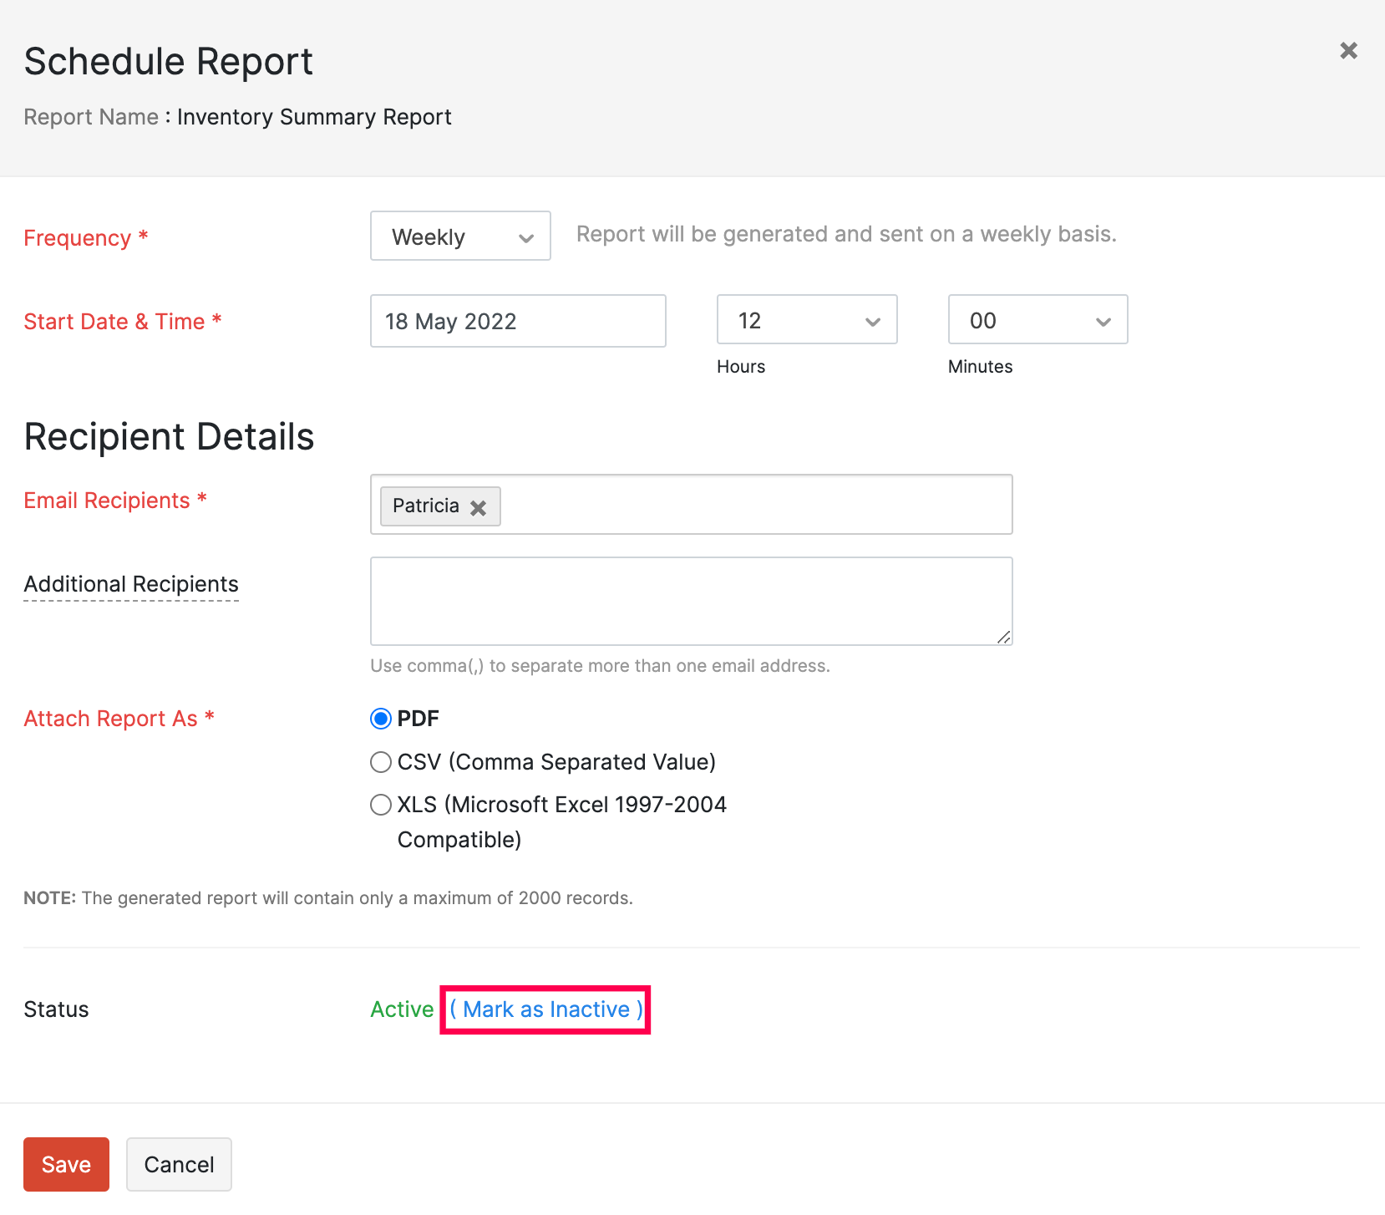Mark the schedule as Inactive
This screenshot has width=1385, height=1215.
click(545, 1009)
